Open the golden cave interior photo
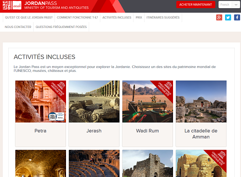Viewport: 241px width, 177px height. point(40,163)
